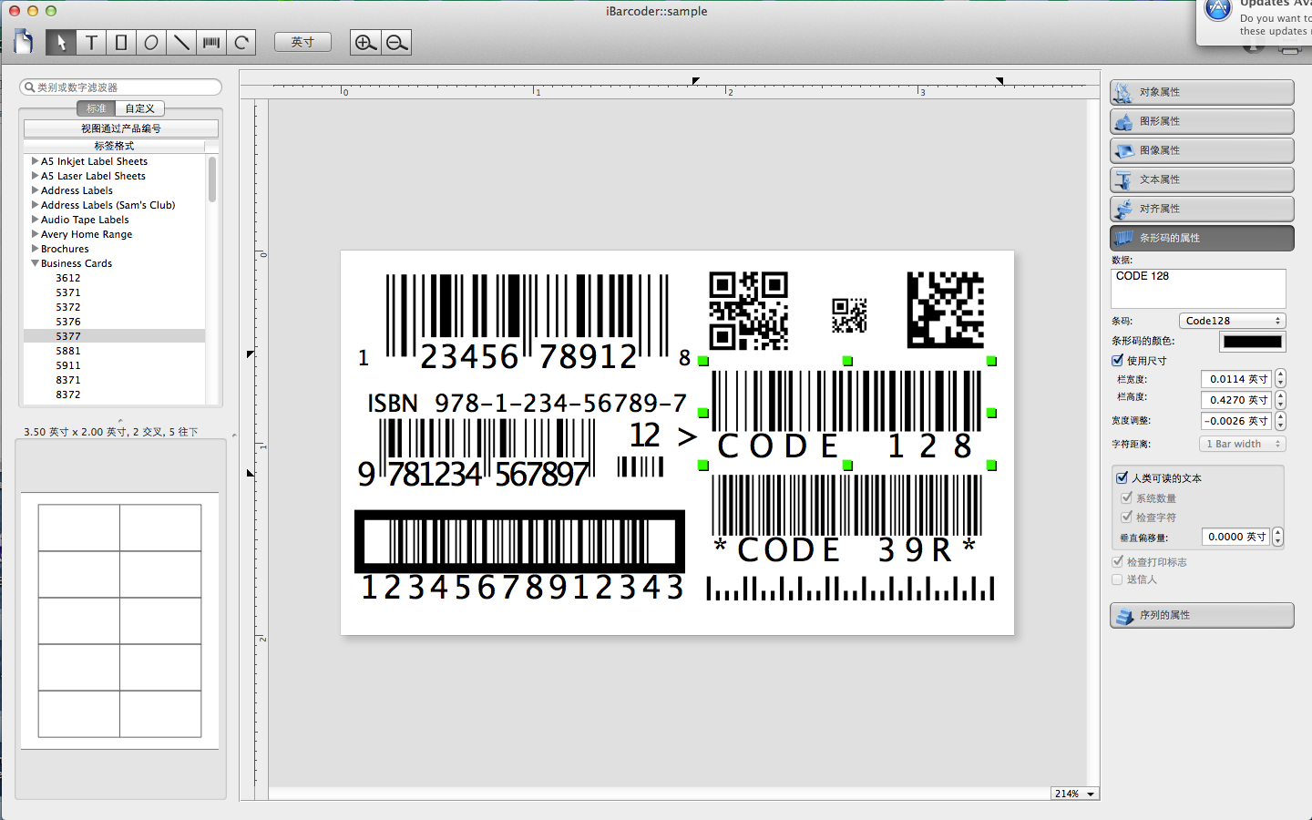Click the label sheet layout preview
1312x820 pixels.
[x=119, y=620]
